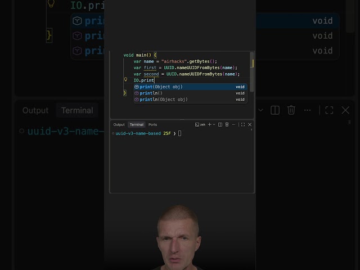The image size is (360, 270).
Task: Click trash icon in the background view toolbar
Action: tap(291, 110)
